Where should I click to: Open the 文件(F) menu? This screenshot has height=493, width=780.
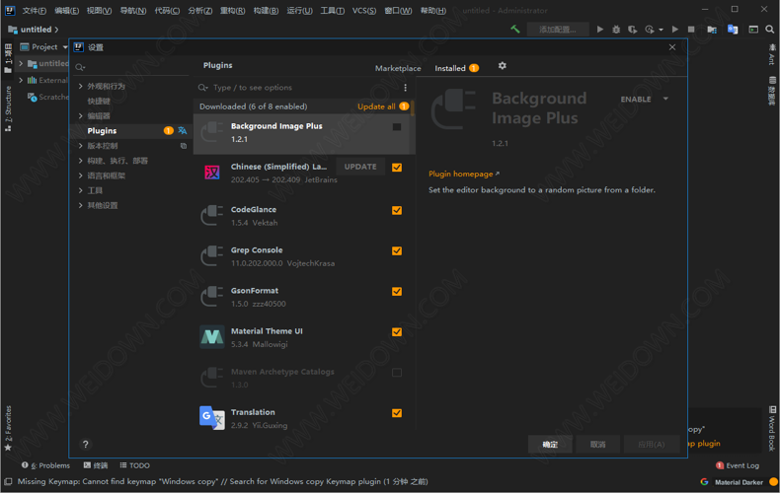point(35,11)
